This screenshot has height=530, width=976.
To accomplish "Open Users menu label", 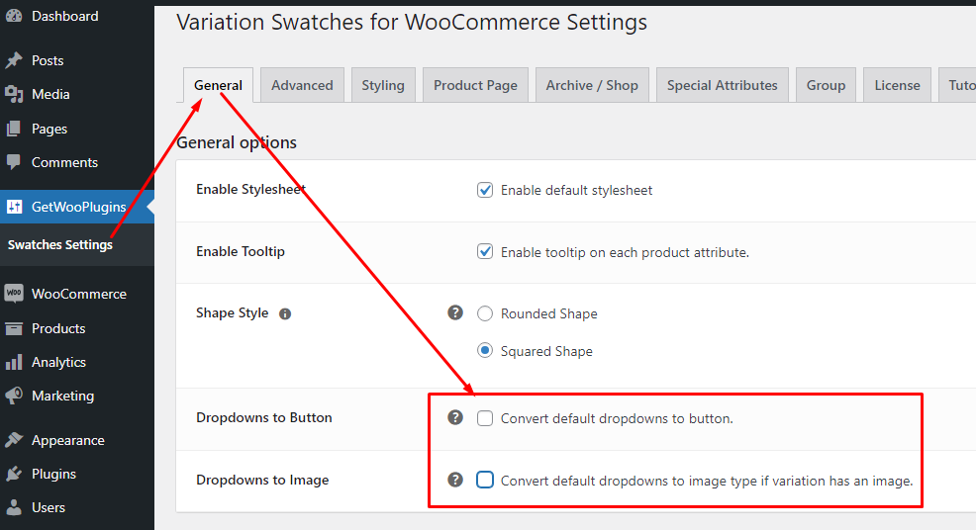I will (48, 507).
